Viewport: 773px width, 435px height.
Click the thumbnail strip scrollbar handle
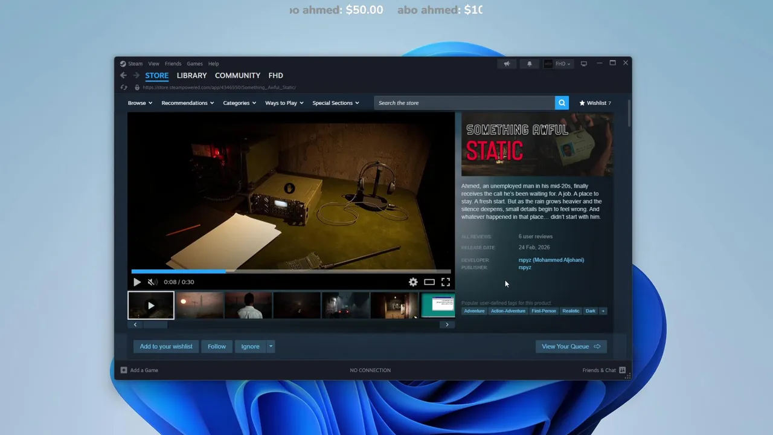pyautogui.click(x=155, y=324)
